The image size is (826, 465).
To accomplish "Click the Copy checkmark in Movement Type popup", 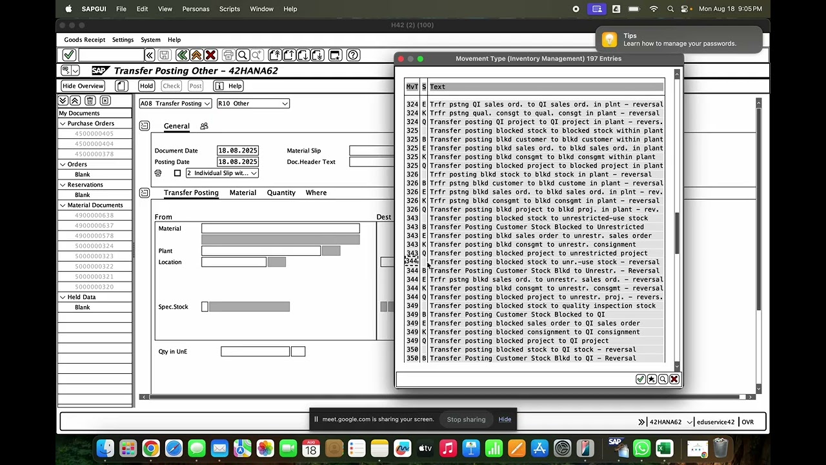I will tap(640, 379).
